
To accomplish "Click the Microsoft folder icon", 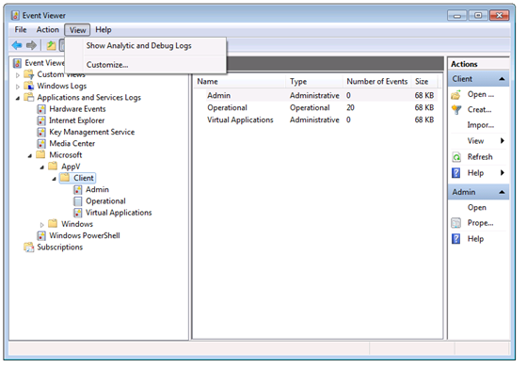I will [x=40, y=155].
